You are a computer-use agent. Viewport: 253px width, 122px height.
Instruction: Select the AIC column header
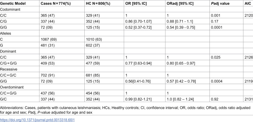(x=248, y=3)
